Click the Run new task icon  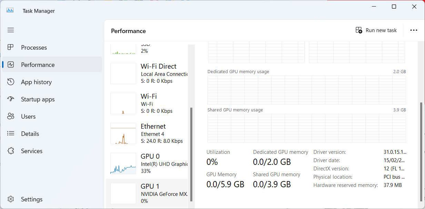point(358,30)
